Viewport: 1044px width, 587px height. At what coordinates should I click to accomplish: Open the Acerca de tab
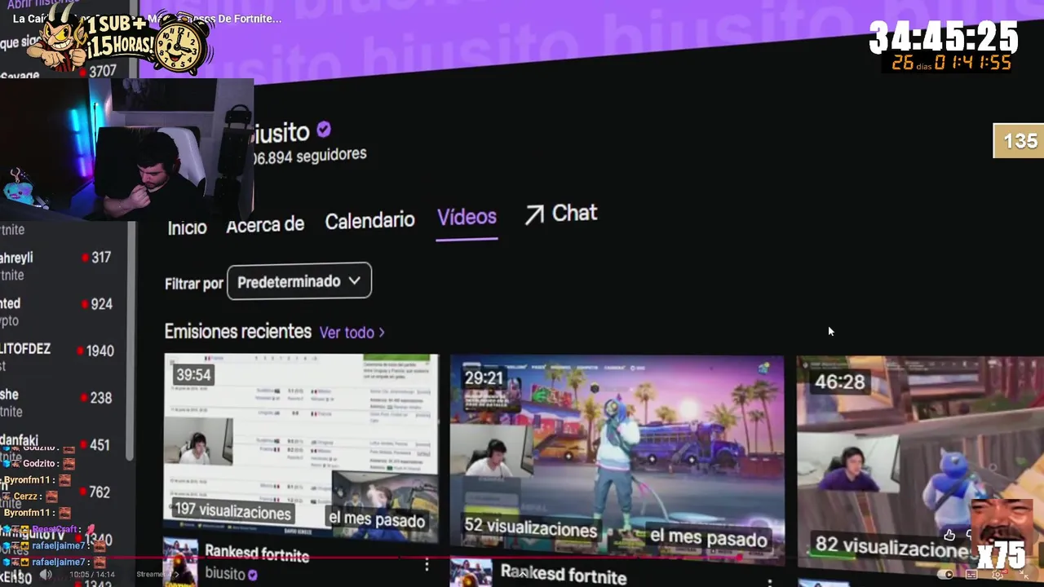pyautogui.click(x=265, y=224)
